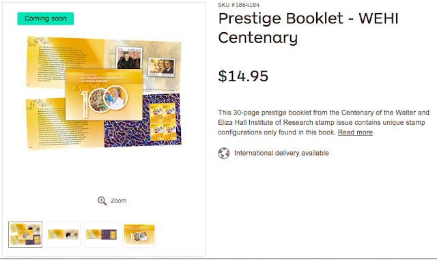Select the first thumbnail showing the full booklet

pos(25,234)
